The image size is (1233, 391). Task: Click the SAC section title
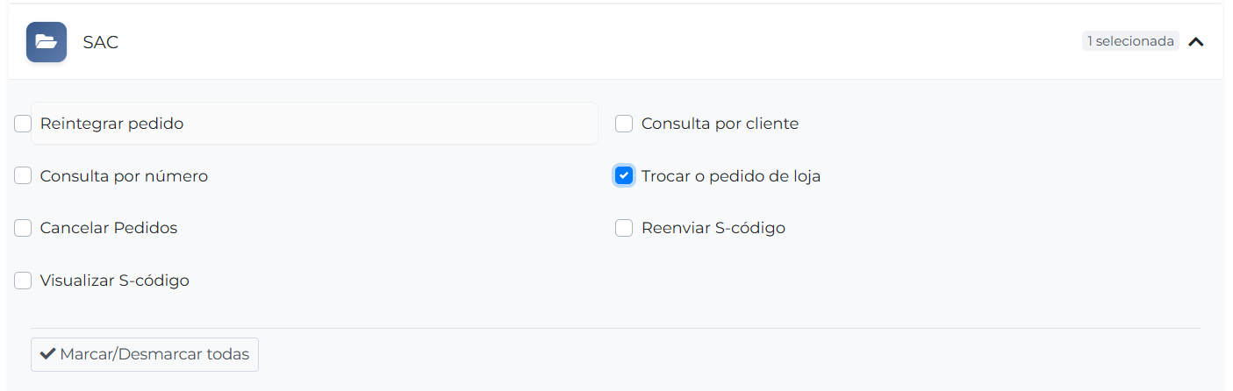click(100, 42)
